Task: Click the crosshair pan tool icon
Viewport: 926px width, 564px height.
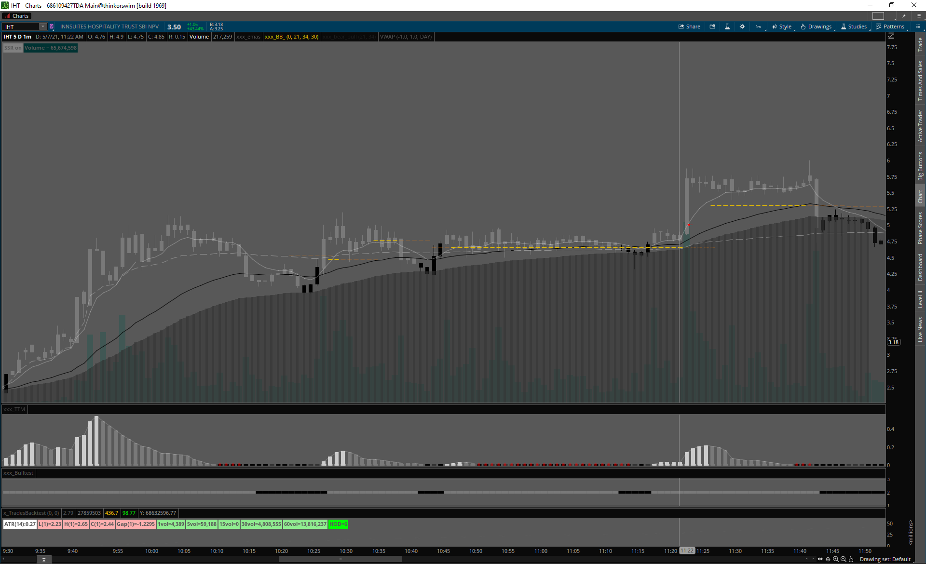Action: click(828, 559)
